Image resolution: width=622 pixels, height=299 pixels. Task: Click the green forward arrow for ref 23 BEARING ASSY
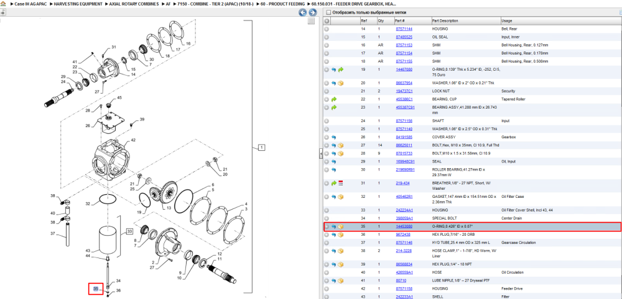(x=333, y=107)
